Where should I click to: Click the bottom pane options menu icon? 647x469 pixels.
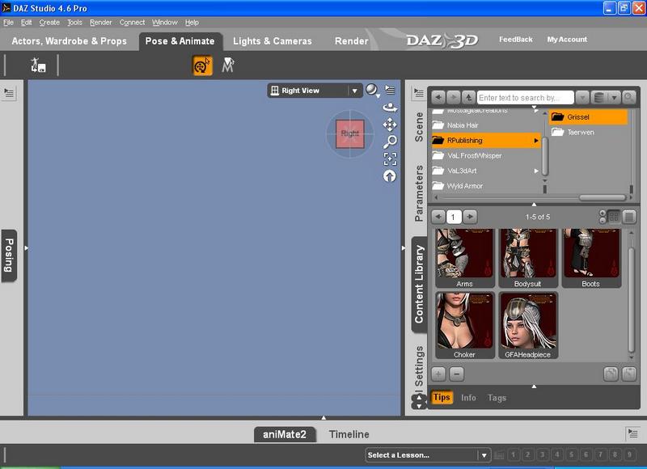632,433
